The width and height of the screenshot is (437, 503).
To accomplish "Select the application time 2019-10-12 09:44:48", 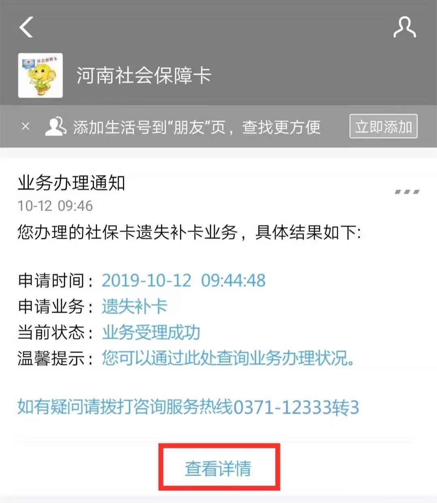I will tap(184, 280).
